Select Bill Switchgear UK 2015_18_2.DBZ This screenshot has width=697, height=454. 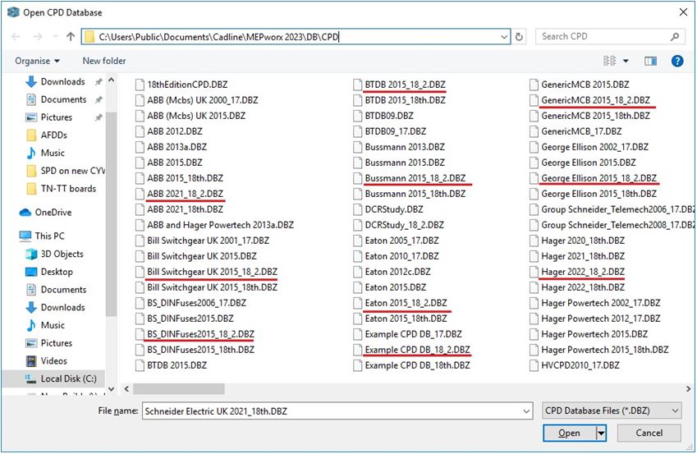(x=212, y=272)
